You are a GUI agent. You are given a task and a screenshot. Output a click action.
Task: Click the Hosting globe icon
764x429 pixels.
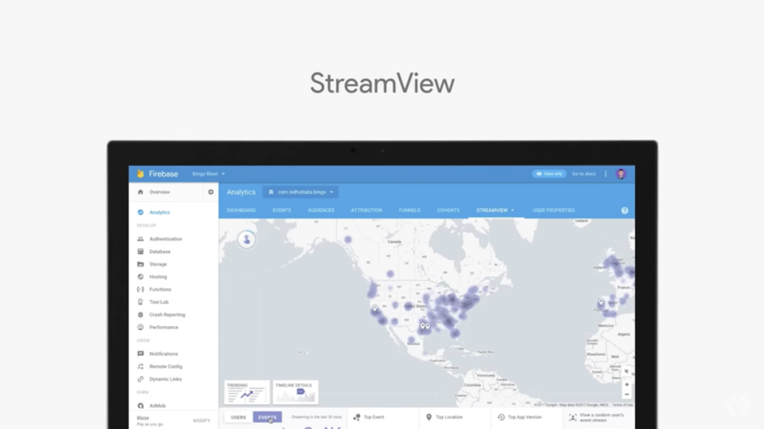(x=140, y=277)
